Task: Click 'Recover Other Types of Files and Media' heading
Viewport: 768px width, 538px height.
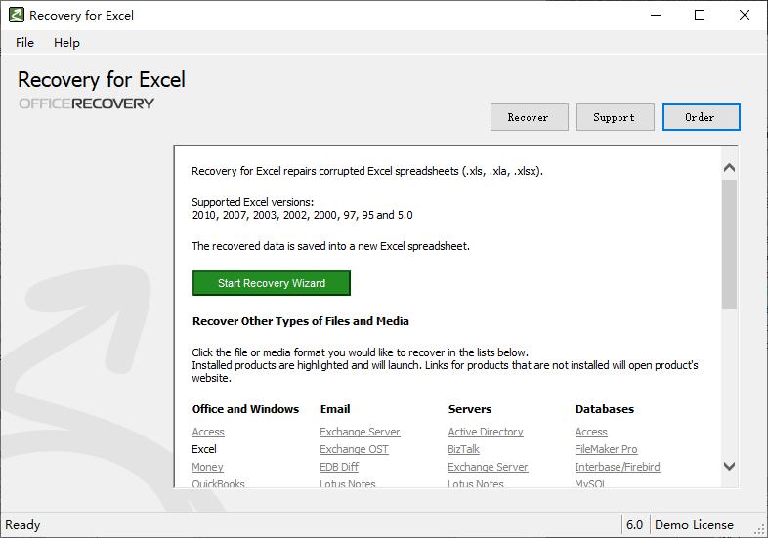Action: pyautogui.click(x=301, y=321)
